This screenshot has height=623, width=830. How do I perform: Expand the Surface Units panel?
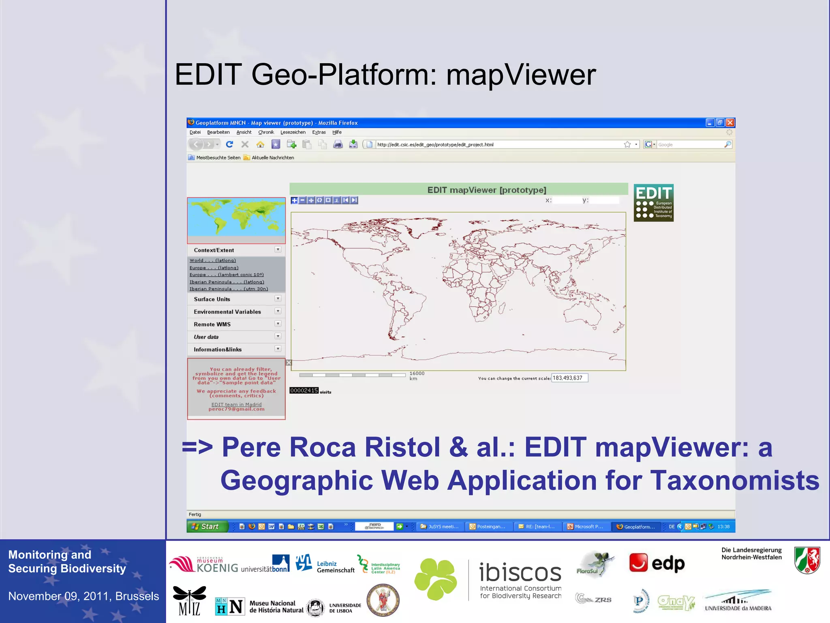(278, 299)
